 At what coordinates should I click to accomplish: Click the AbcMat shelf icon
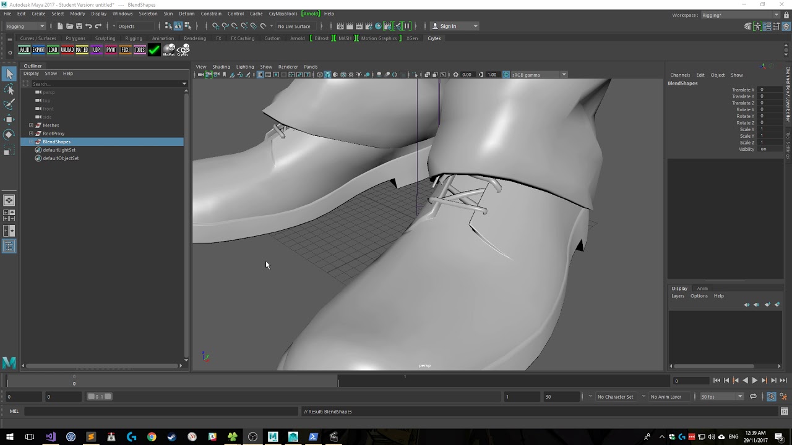[169, 50]
